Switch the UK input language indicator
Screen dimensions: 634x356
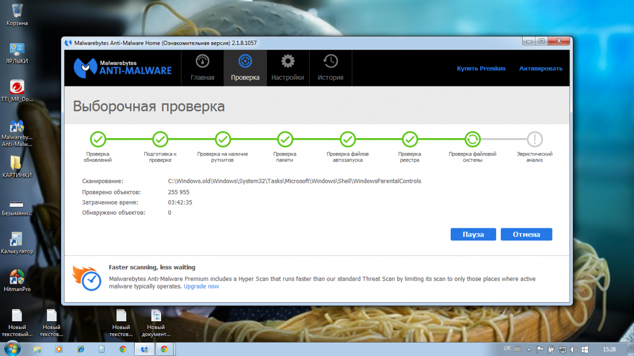pos(507,349)
